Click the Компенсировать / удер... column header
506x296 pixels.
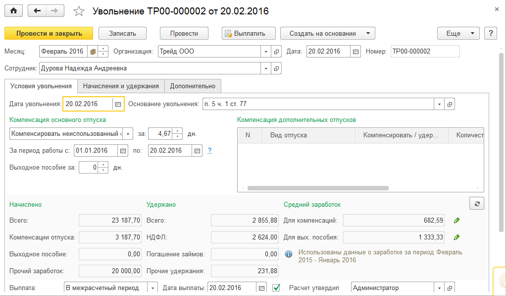tap(402, 135)
